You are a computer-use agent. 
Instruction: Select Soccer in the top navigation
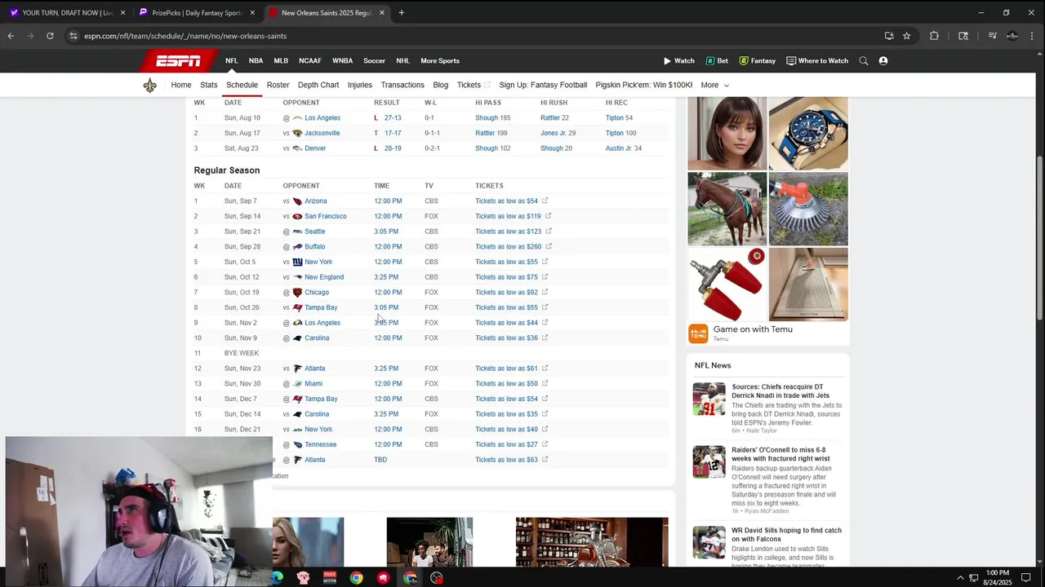(374, 61)
